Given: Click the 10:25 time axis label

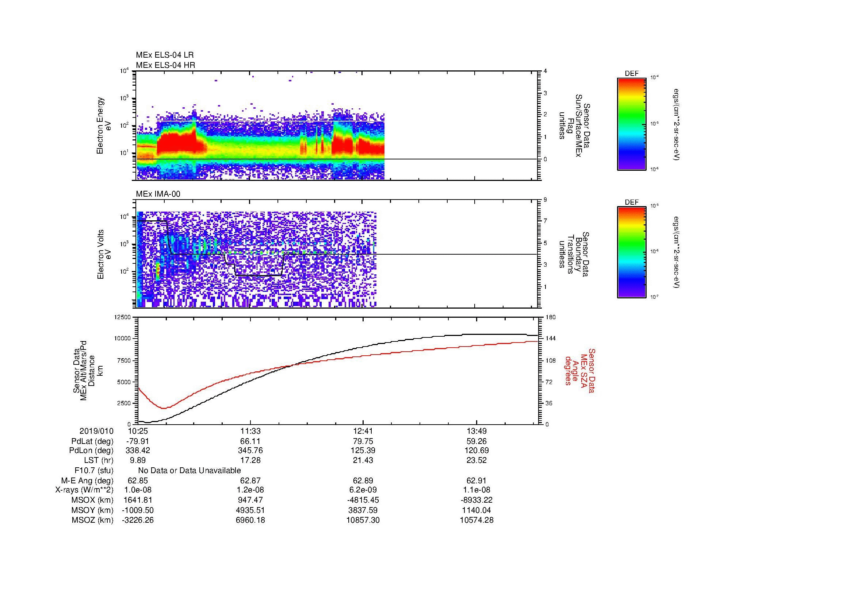Looking at the screenshot, I should (x=138, y=431).
